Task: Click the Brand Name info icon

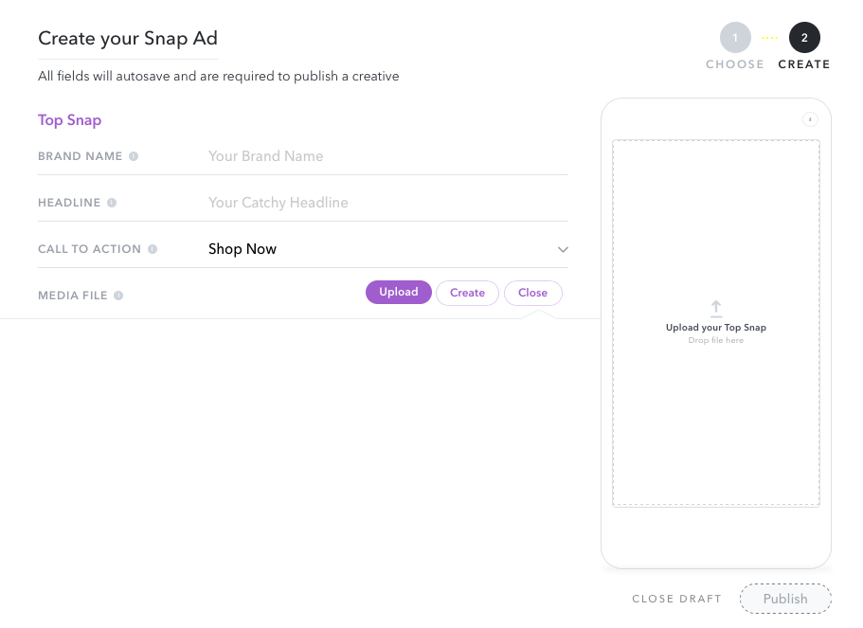Action: 134,156
